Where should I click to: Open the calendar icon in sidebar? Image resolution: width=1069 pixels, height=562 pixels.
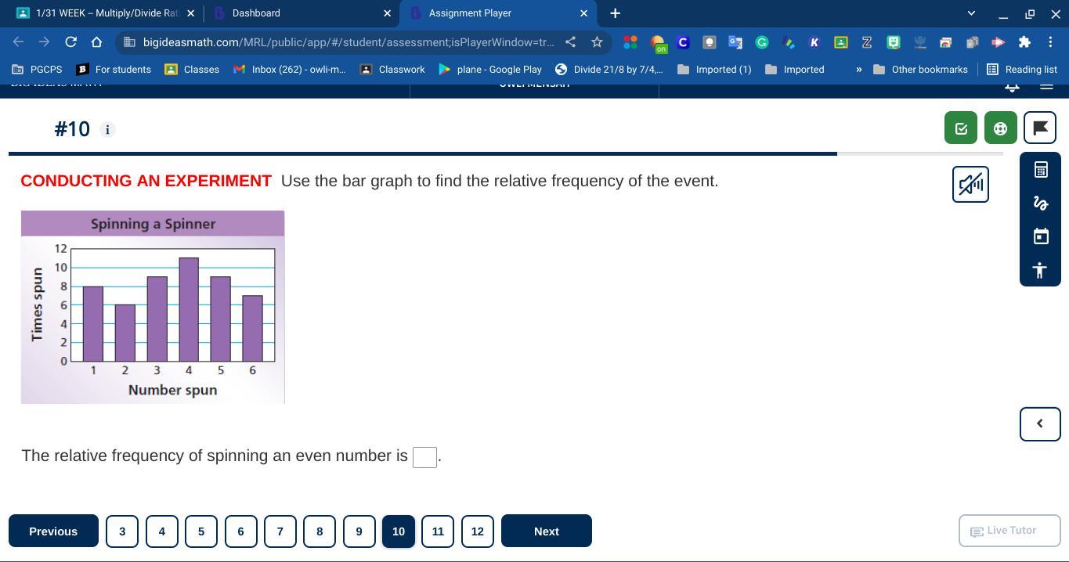[x=1040, y=236]
